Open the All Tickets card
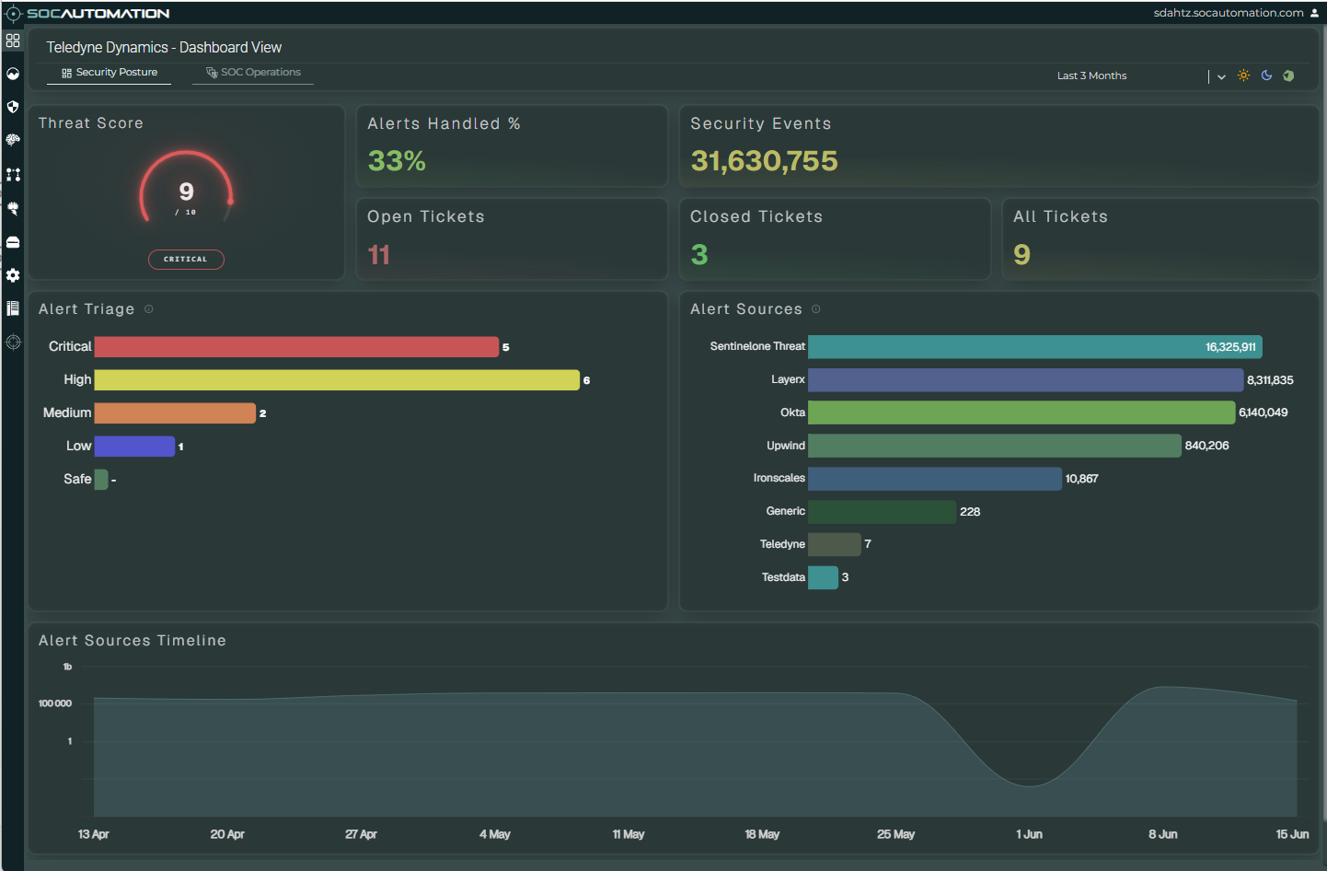 coord(1160,238)
